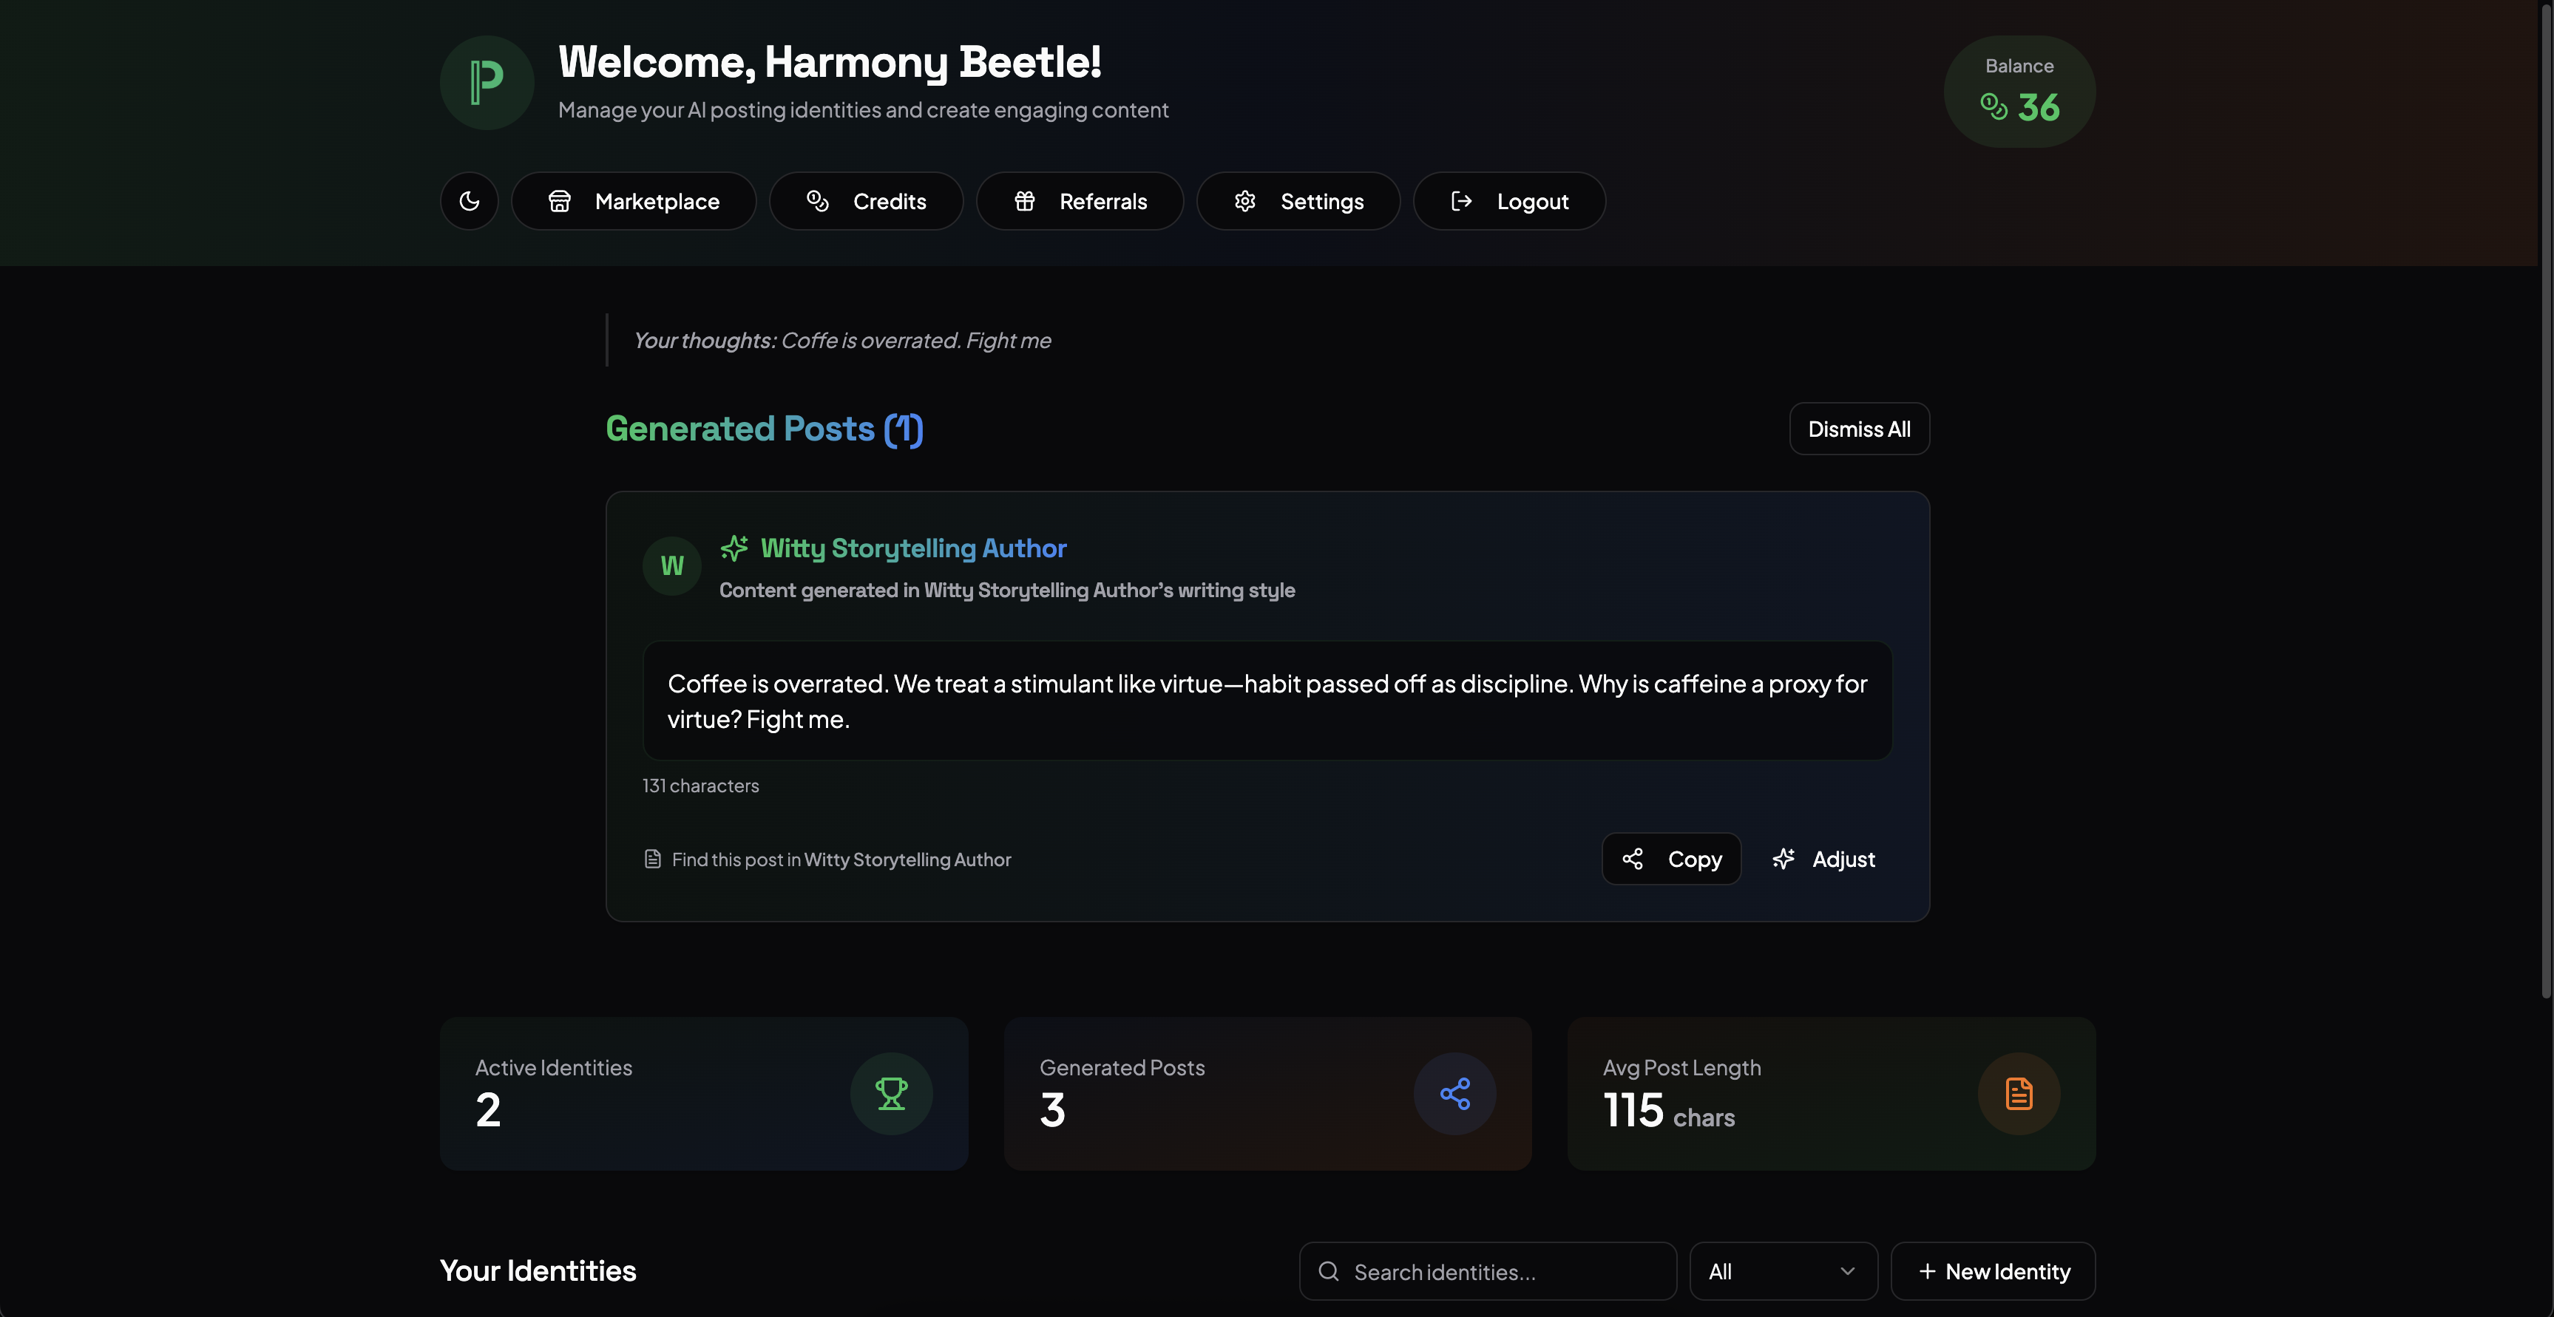The image size is (2554, 1317).
Task: Click the trophy icon on Active Identities card
Action: [891, 1093]
